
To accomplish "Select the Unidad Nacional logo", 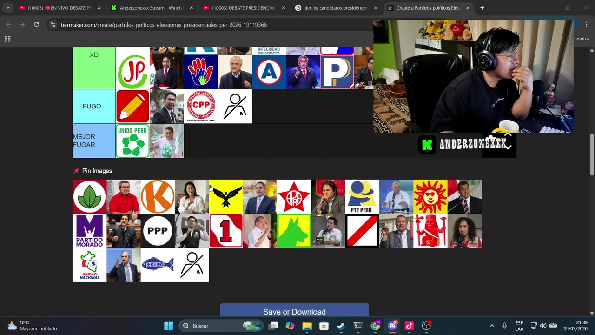I will click(x=89, y=265).
